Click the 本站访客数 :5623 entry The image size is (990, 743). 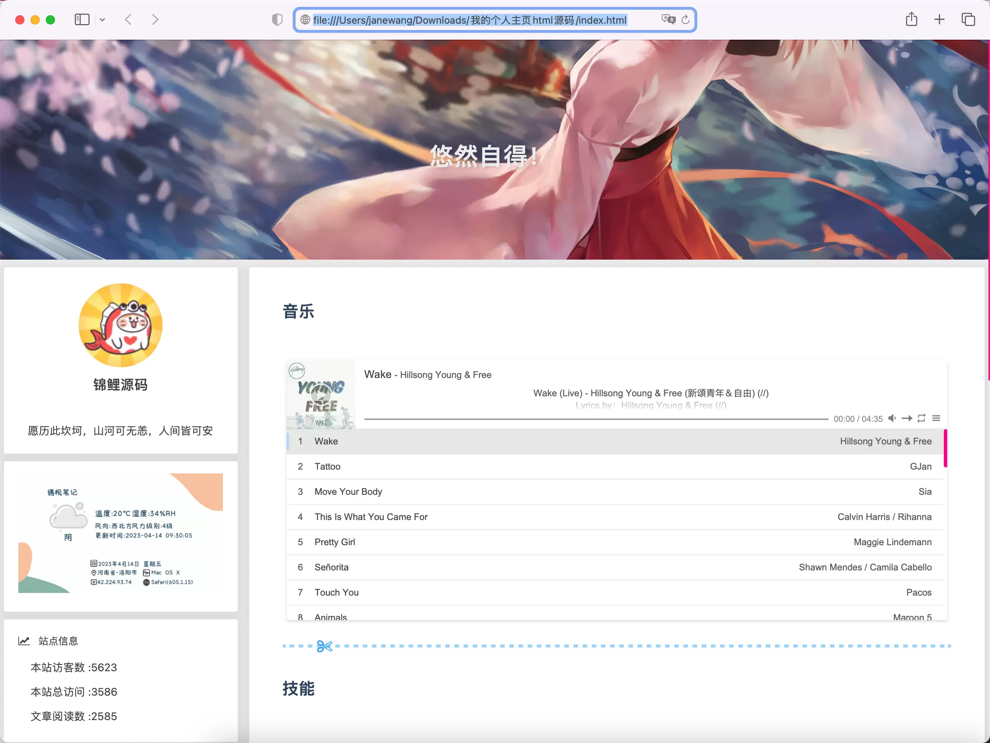74,667
